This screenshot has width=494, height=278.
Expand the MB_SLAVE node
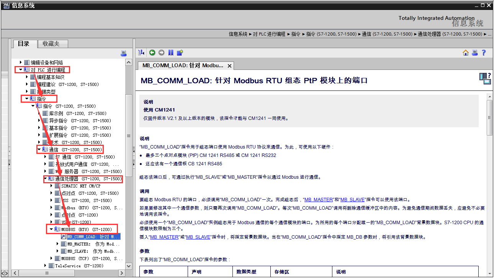pyautogui.click(x=57, y=251)
